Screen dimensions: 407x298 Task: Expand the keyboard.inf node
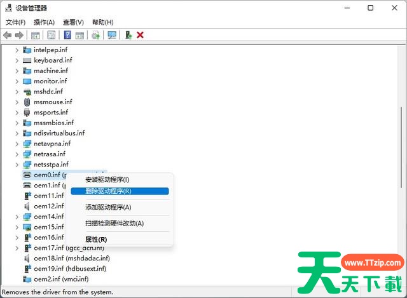pos(17,60)
